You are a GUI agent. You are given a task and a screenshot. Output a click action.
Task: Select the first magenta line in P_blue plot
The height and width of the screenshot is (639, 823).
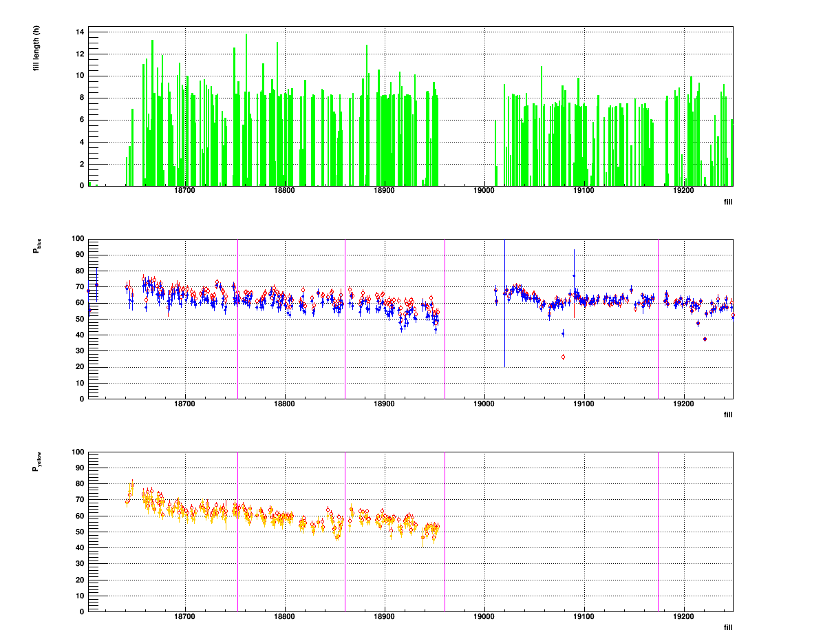coord(238,319)
